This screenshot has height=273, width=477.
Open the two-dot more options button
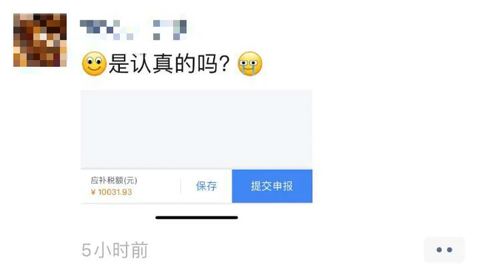444,250
